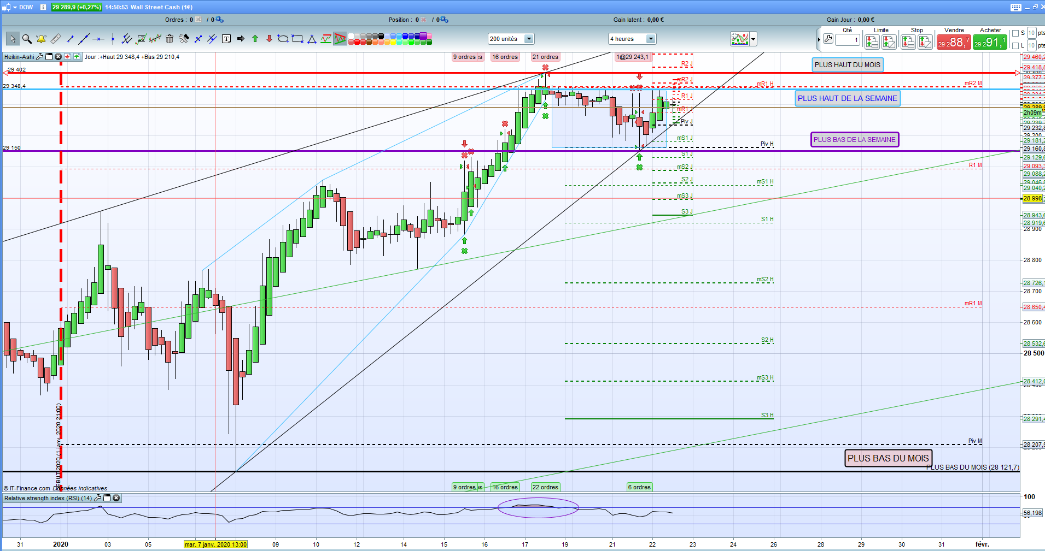Image resolution: width=1045 pixels, height=551 pixels.
Task: Click the red triangle pattern tool
Action: click(x=340, y=39)
